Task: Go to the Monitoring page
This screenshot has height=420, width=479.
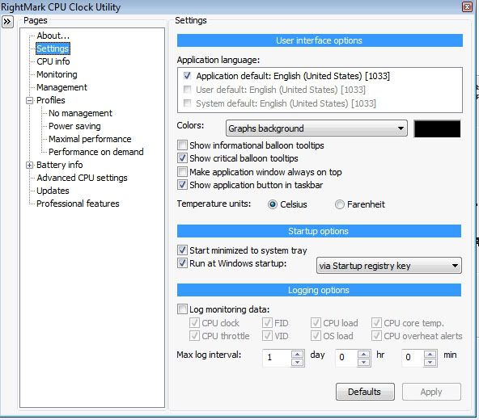Action: pyautogui.click(x=57, y=74)
